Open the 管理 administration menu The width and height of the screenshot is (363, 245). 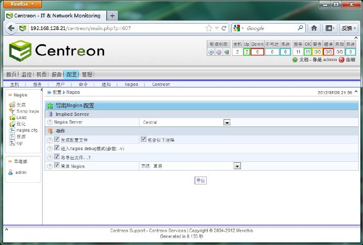point(87,74)
